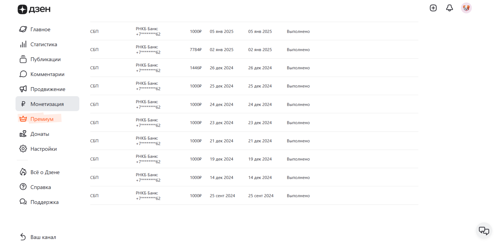497x243 pixels.
Task: Open the profile avatar menu
Action: (466, 8)
